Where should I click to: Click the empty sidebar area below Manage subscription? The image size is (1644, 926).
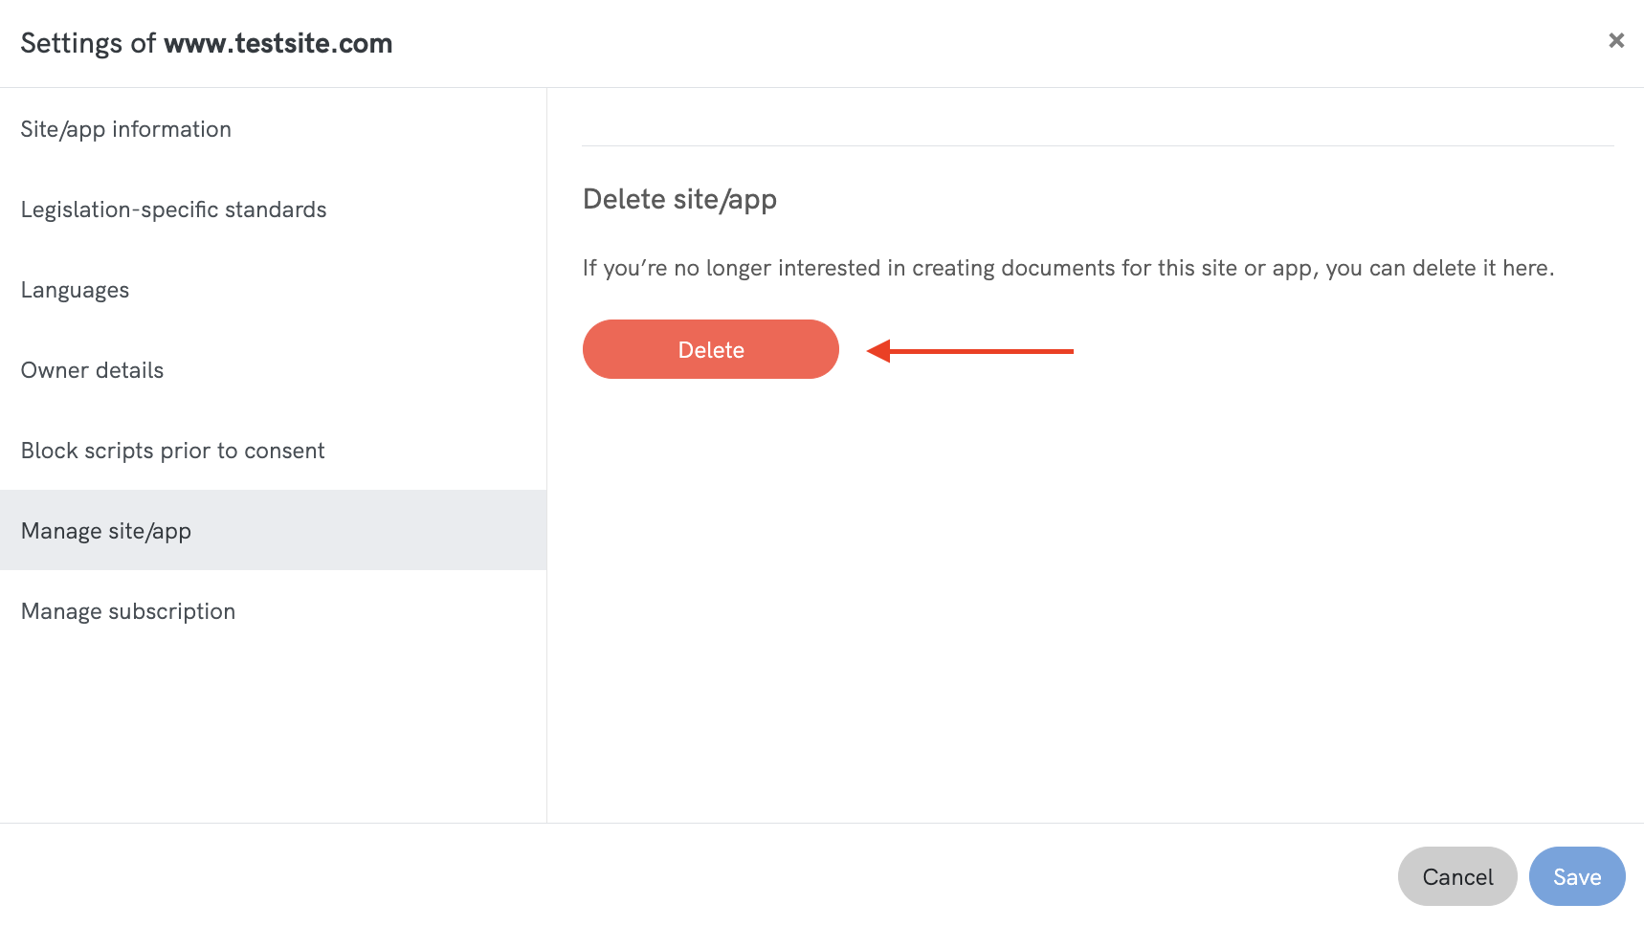(x=273, y=727)
